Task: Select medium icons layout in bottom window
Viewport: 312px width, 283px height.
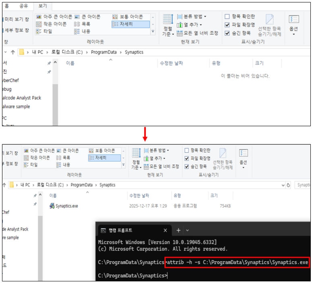Action: coord(102,151)
